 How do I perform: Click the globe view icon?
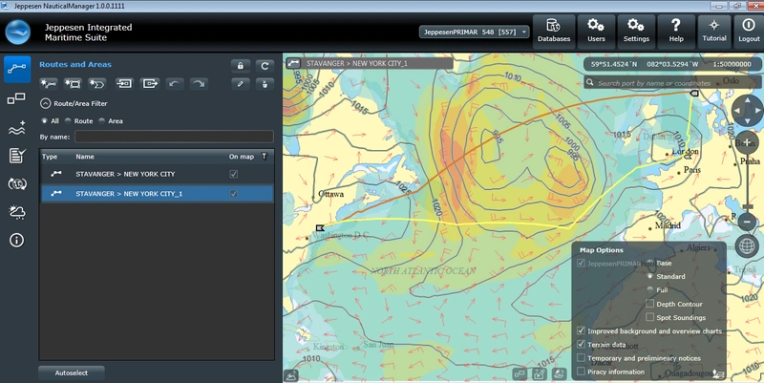click(x=747, y=245)
